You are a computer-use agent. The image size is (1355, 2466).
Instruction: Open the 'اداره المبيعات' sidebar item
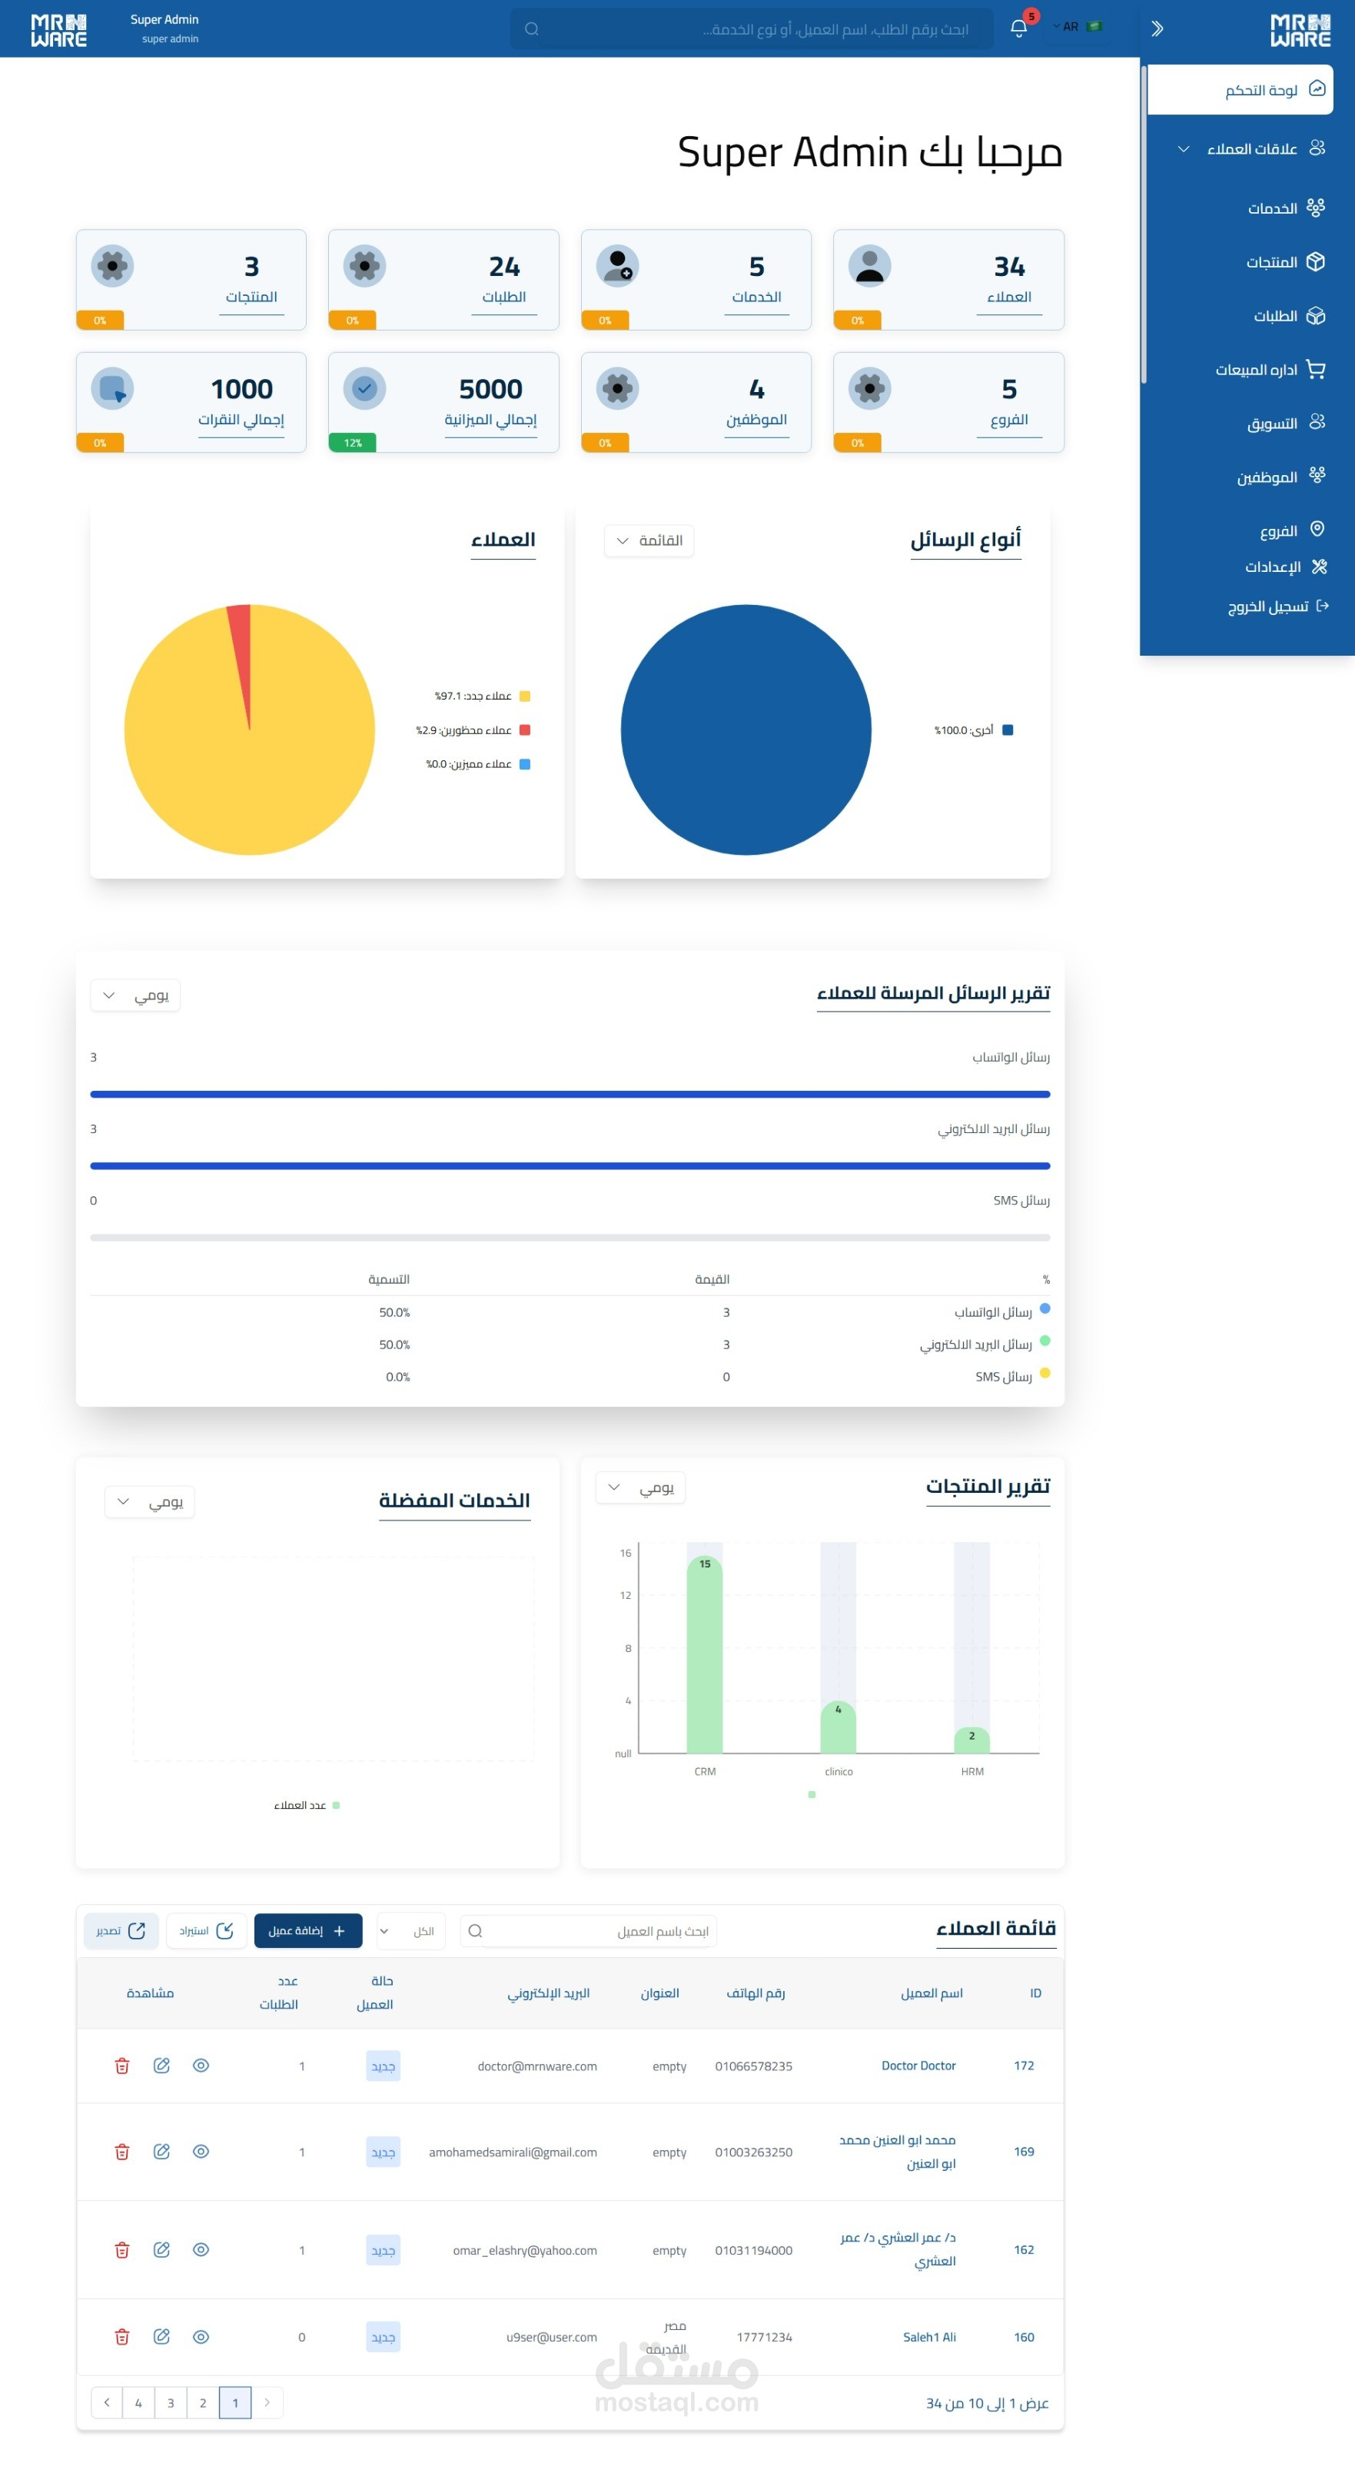coord(1270,370)
